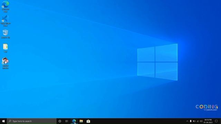221x124 pixels.
Task: Select the Visual Studio Code desktop shortcut
Action: [6, 21]
